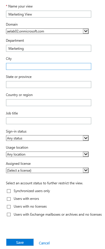105x249 pixels.
Task: Open the Select a license combo box
Action: (x=47, y=170)
